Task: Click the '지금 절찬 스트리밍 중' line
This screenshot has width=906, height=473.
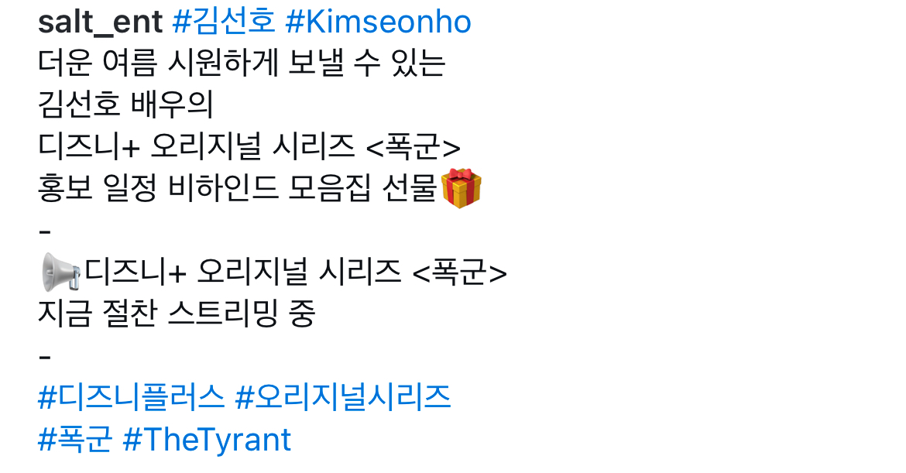Action: 177,314
